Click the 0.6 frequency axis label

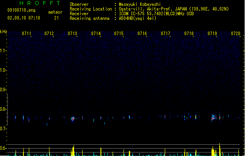click(x=3, y=148)
